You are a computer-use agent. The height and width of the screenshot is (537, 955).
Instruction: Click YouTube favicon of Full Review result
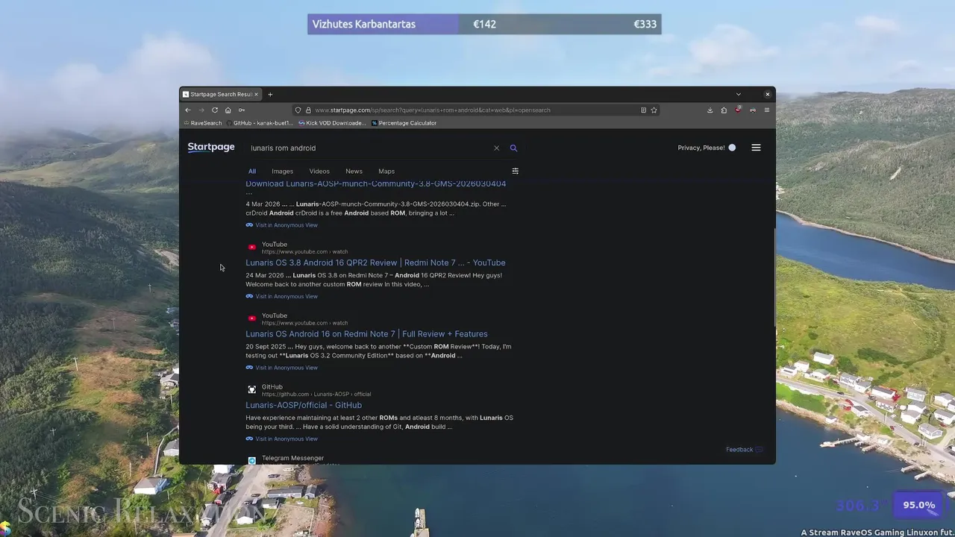[252, 318]
